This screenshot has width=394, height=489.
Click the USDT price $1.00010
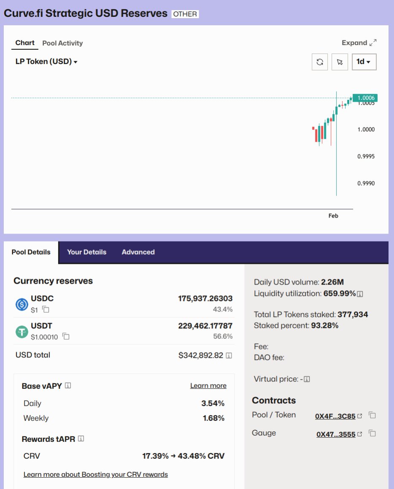tap(44, 337)
